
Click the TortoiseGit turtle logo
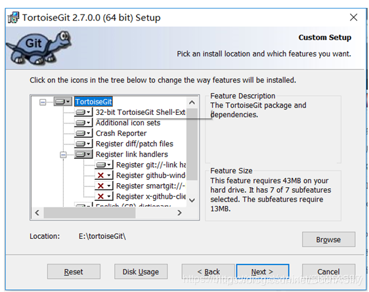[x=39, y=48]
